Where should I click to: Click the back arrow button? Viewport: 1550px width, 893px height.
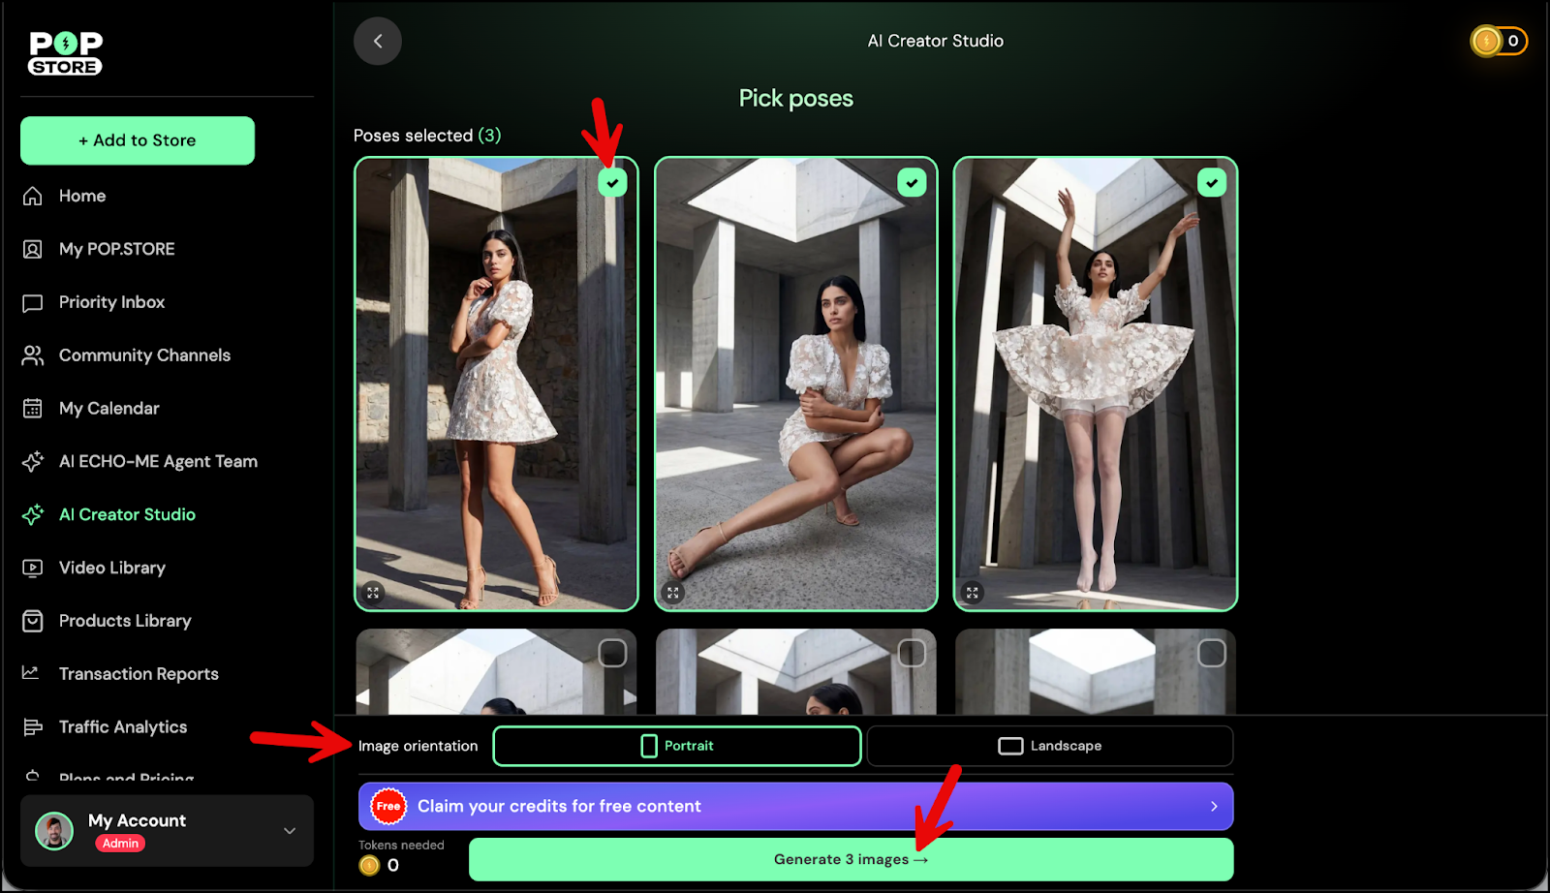coord(378,41)
